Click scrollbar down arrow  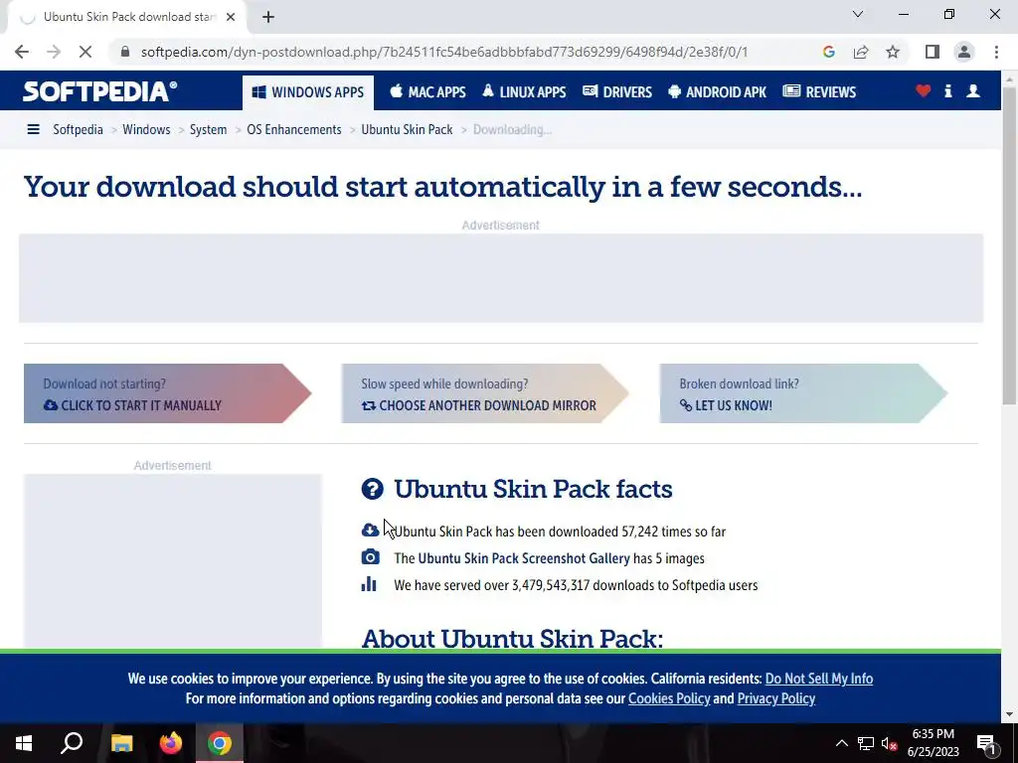click(x=1009, y=714)
